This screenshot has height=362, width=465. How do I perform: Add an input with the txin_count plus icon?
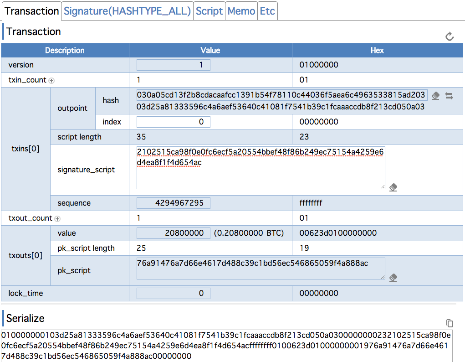click(51, 80)
